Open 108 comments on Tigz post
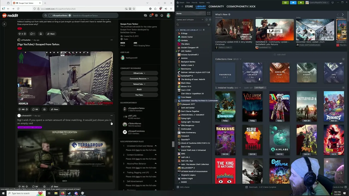349x196 pixels. click(x=35, y=109)
